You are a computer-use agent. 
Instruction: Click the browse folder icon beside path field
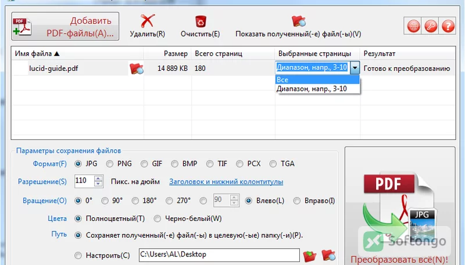310,255
